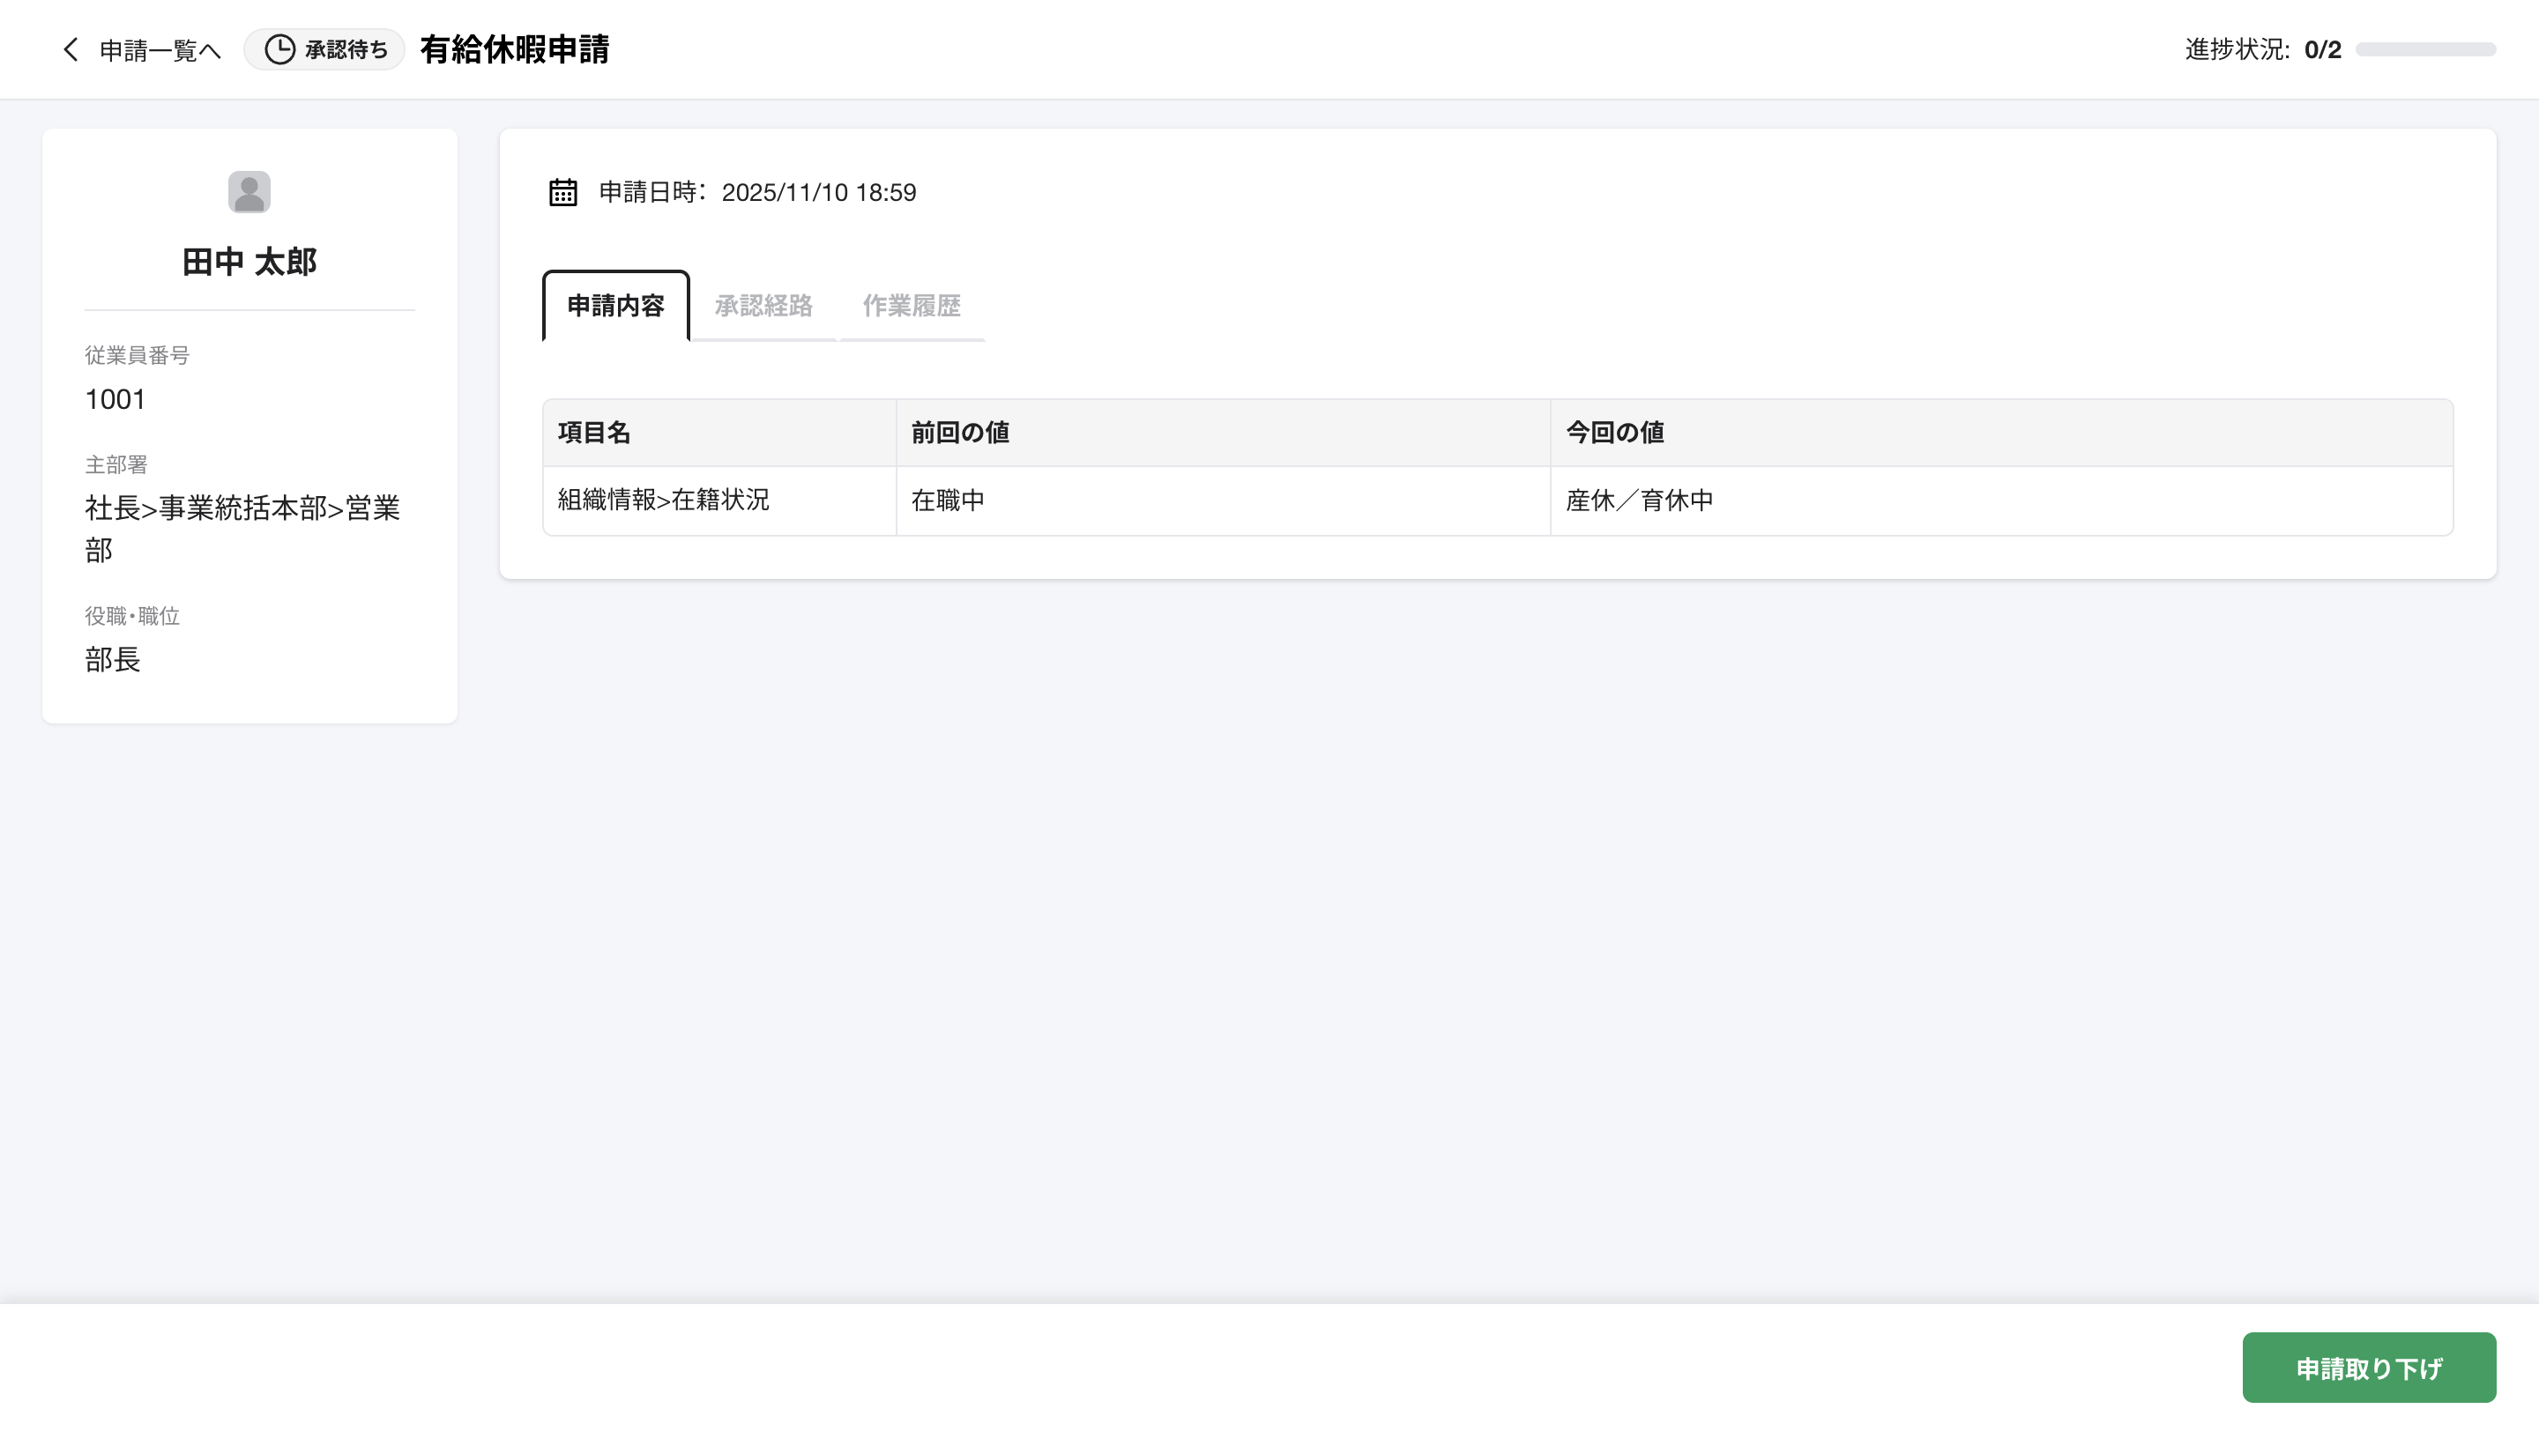Image resolution: width=2539 pixels, height=1431 pixels.
Task: Click the back chevron arrow icon
Action: [x=70, y=49]
